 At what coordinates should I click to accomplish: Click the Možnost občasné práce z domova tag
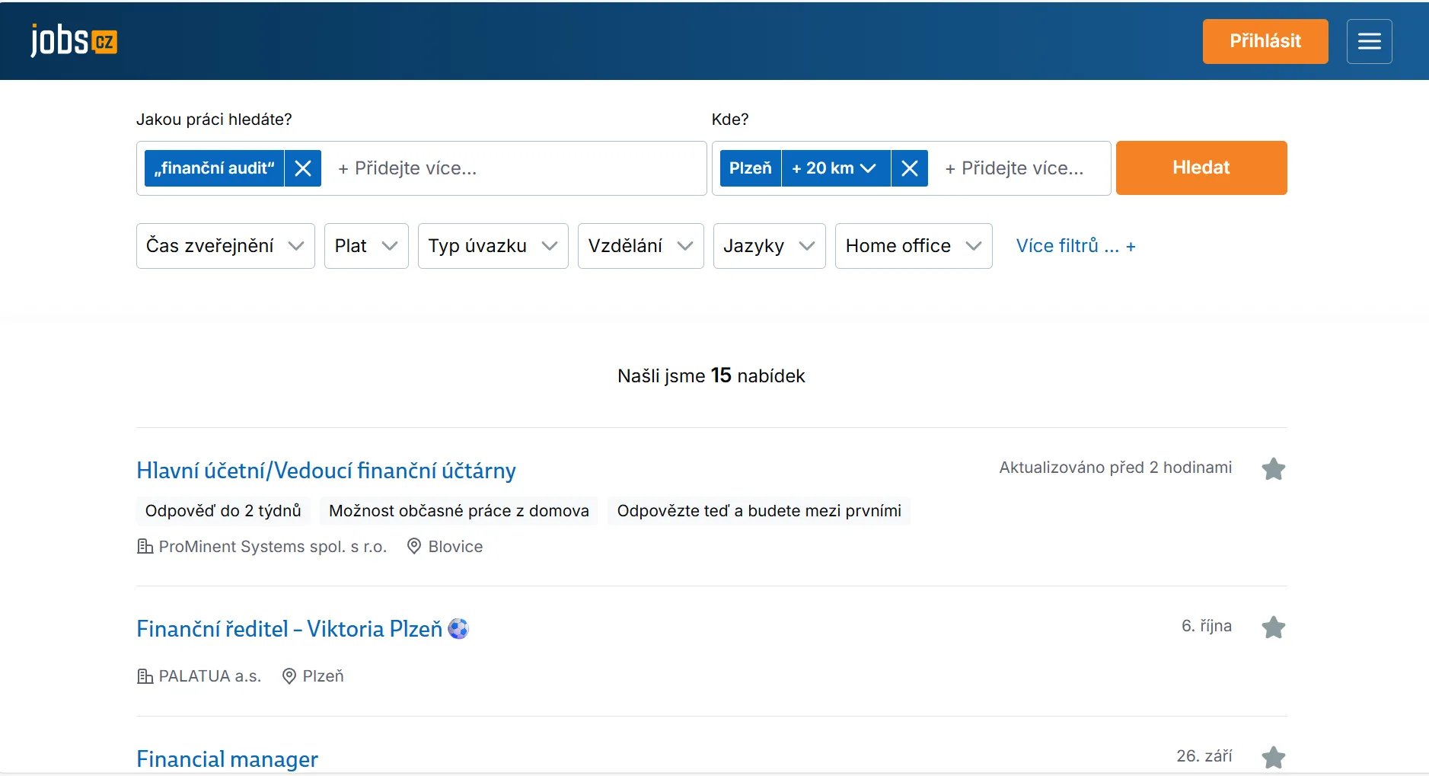click(x=459, y=511)
